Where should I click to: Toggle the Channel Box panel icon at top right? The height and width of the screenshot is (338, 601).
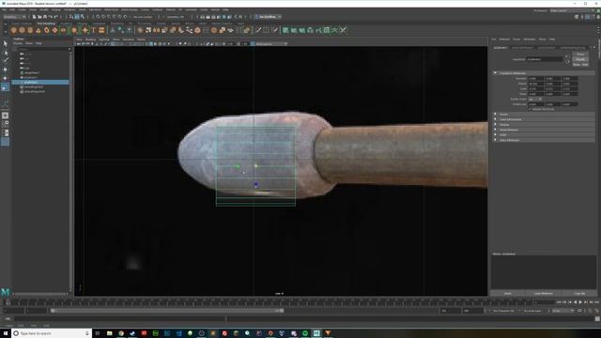click(x=598, y=17)
